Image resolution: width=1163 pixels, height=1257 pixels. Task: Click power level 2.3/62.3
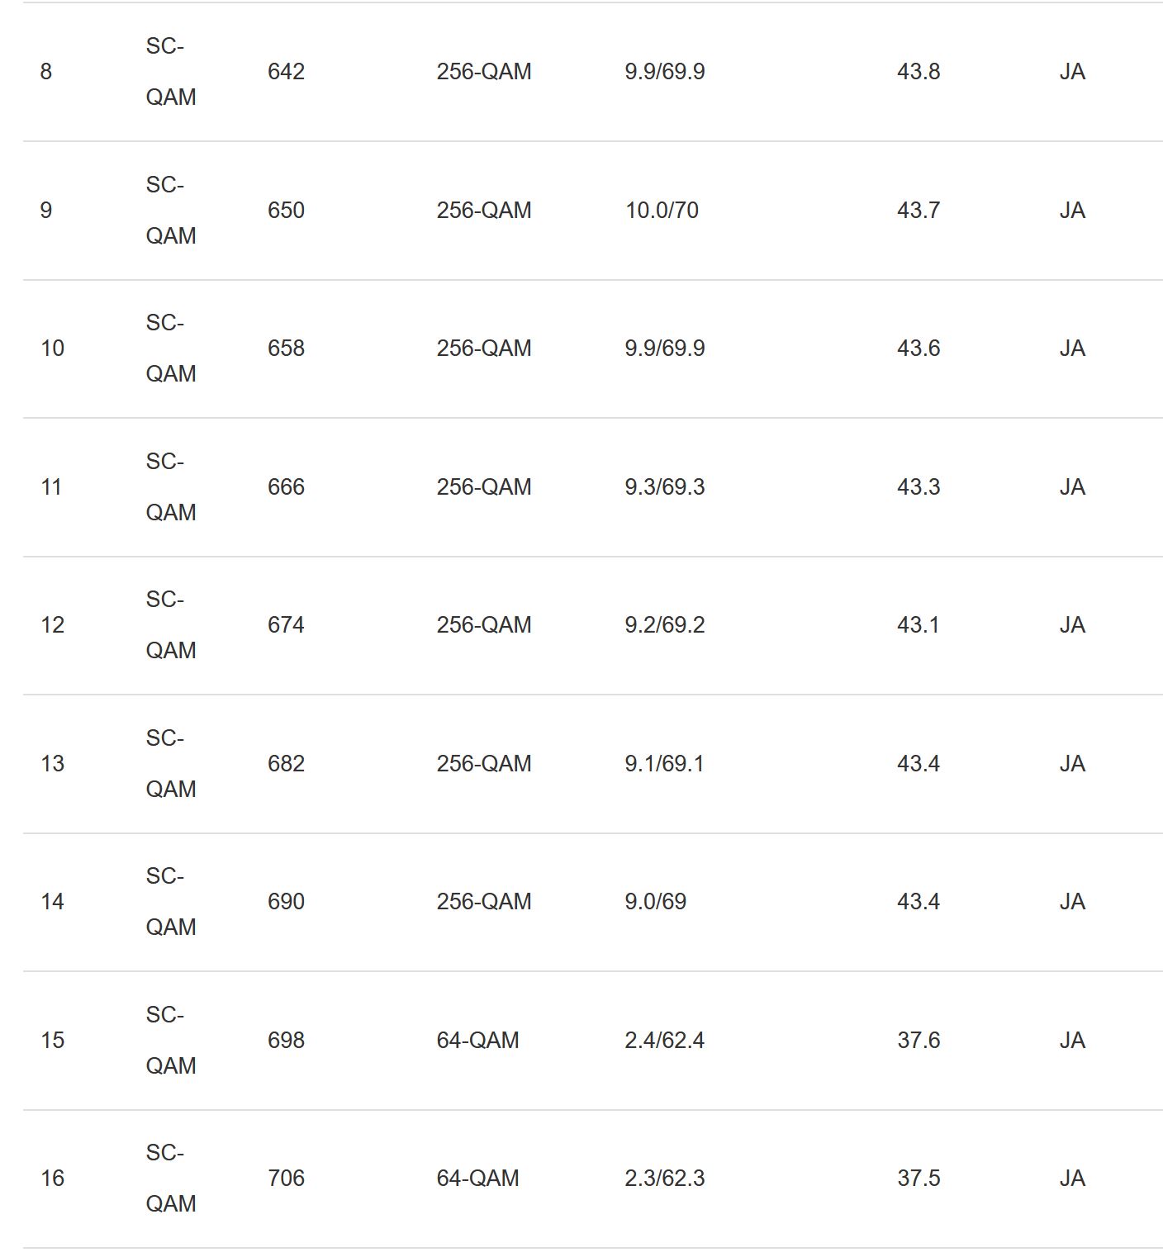[x=664, y=1179]
